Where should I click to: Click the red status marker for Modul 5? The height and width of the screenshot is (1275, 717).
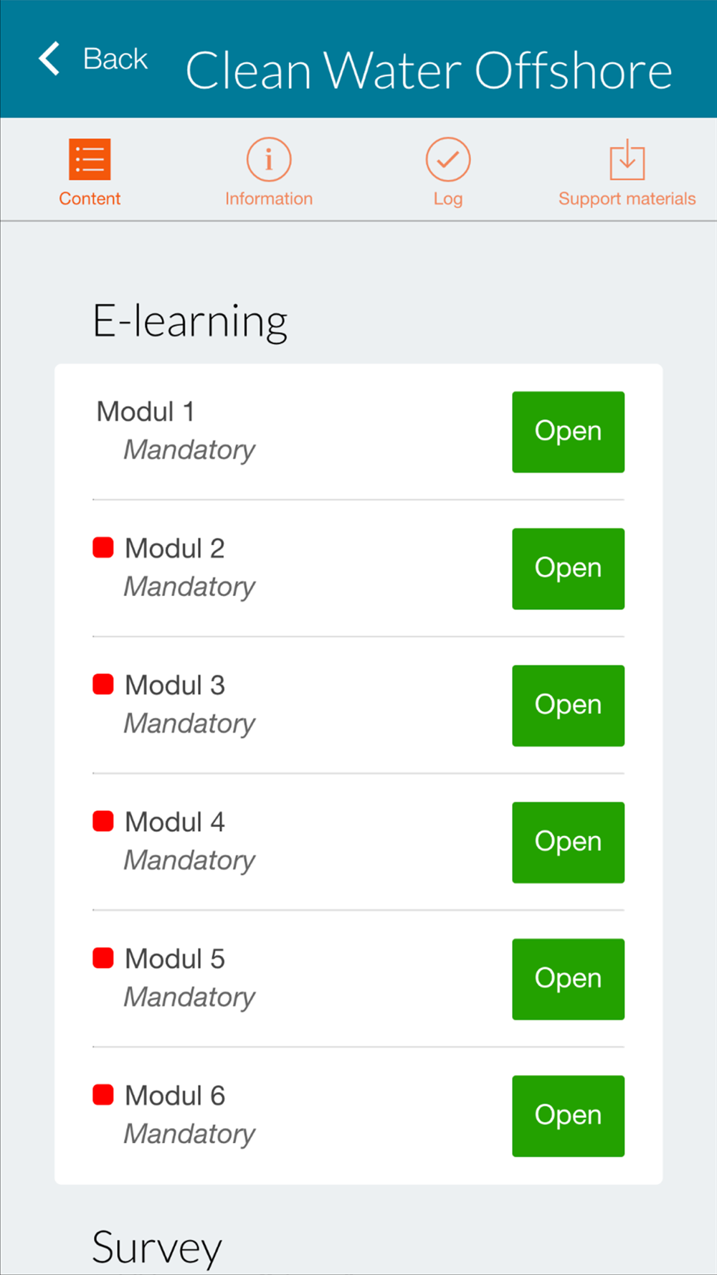coord(103,958)
